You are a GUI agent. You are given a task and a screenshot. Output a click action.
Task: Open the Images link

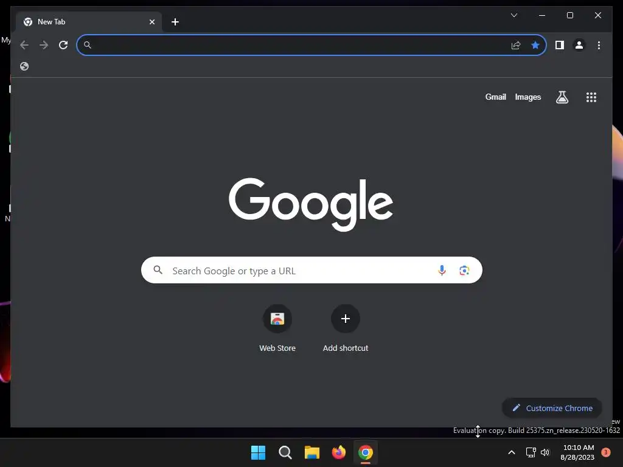[527, 97]
